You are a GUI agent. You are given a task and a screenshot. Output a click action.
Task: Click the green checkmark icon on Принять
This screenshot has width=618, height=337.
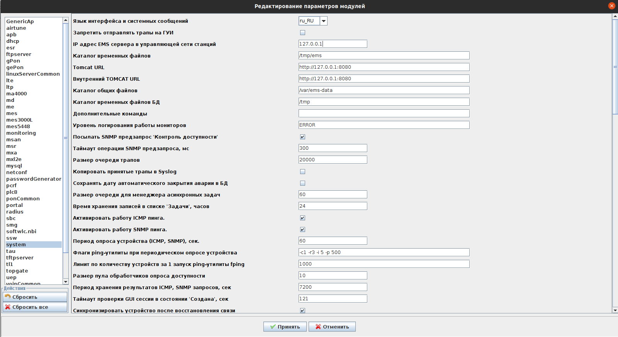tap(273, 327)
